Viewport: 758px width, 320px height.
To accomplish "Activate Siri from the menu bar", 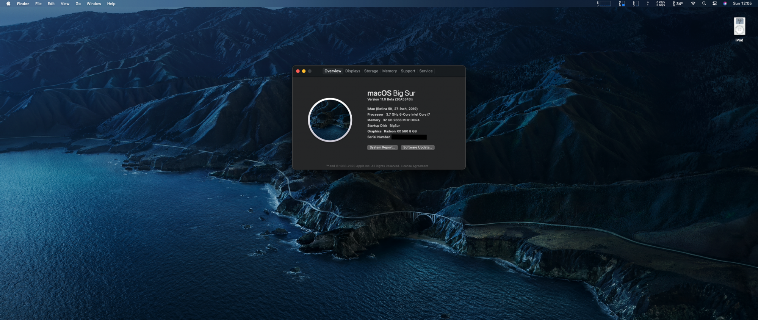I will [725, 3].
